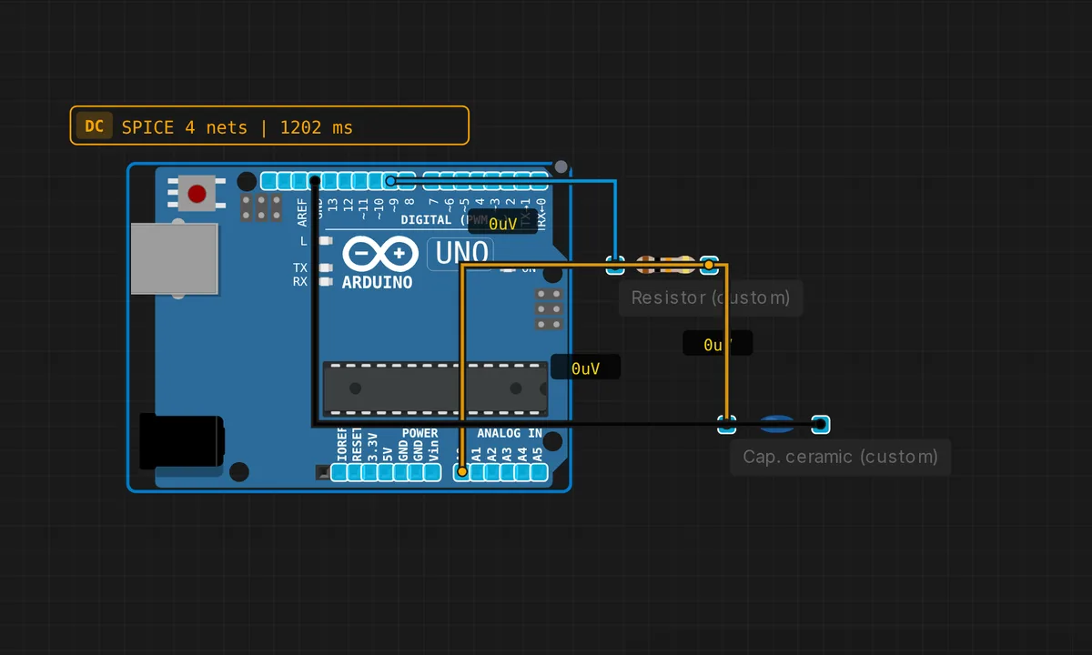The image size is (1092, 655).
Task: Click analog pin A1 header socket
Action: (477, 472)
